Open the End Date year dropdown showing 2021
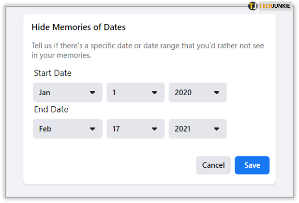This screenshot has height=203, width=299. coord(197,129)
